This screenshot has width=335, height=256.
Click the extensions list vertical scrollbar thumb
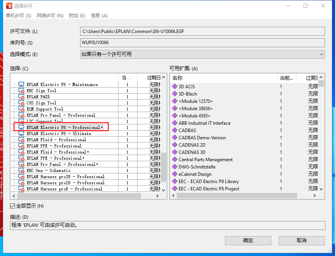coord(321,83)
